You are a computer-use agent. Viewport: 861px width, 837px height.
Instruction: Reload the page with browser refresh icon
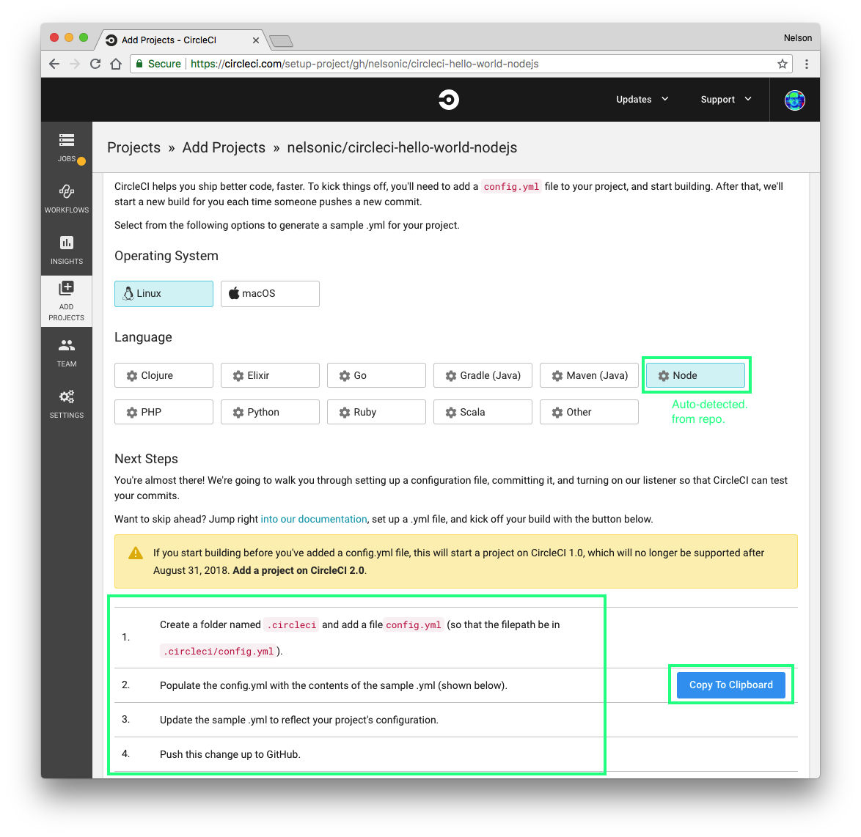coord(95,64)
